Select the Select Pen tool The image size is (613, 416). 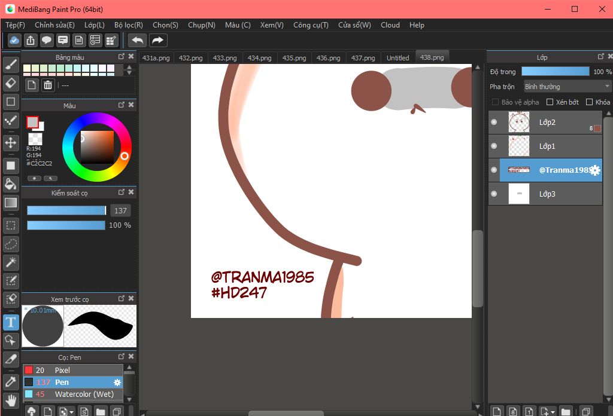(x=11, y=280)
